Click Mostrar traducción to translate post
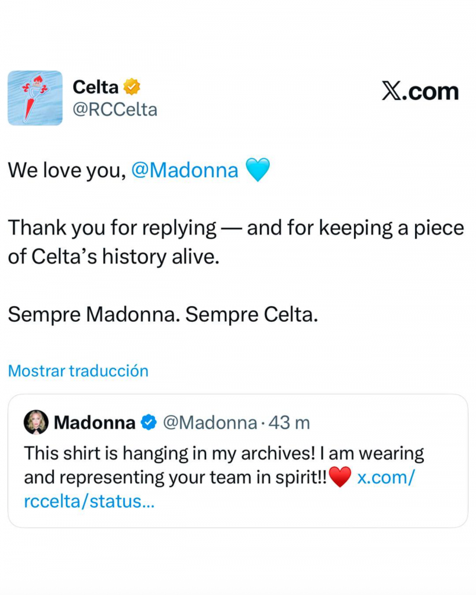This screenshot has height=595, width=476. (x=78, y=371)
